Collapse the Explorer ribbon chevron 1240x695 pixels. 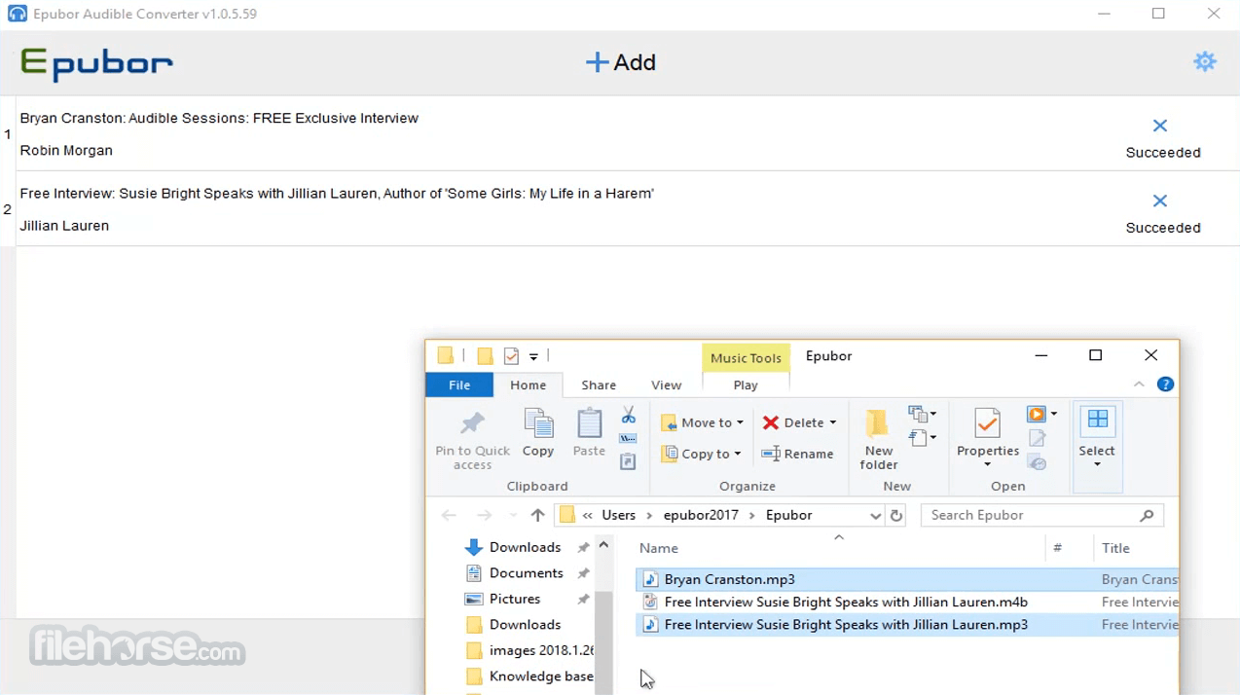tap(1139, 384)
